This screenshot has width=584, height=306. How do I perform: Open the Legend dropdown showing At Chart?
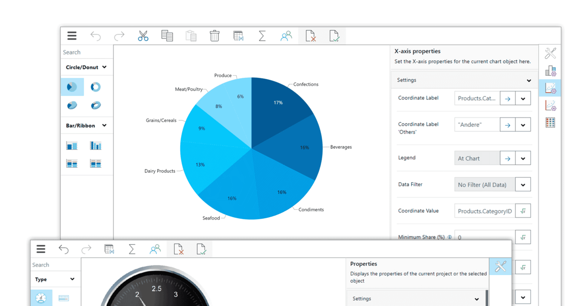point(524,158)
